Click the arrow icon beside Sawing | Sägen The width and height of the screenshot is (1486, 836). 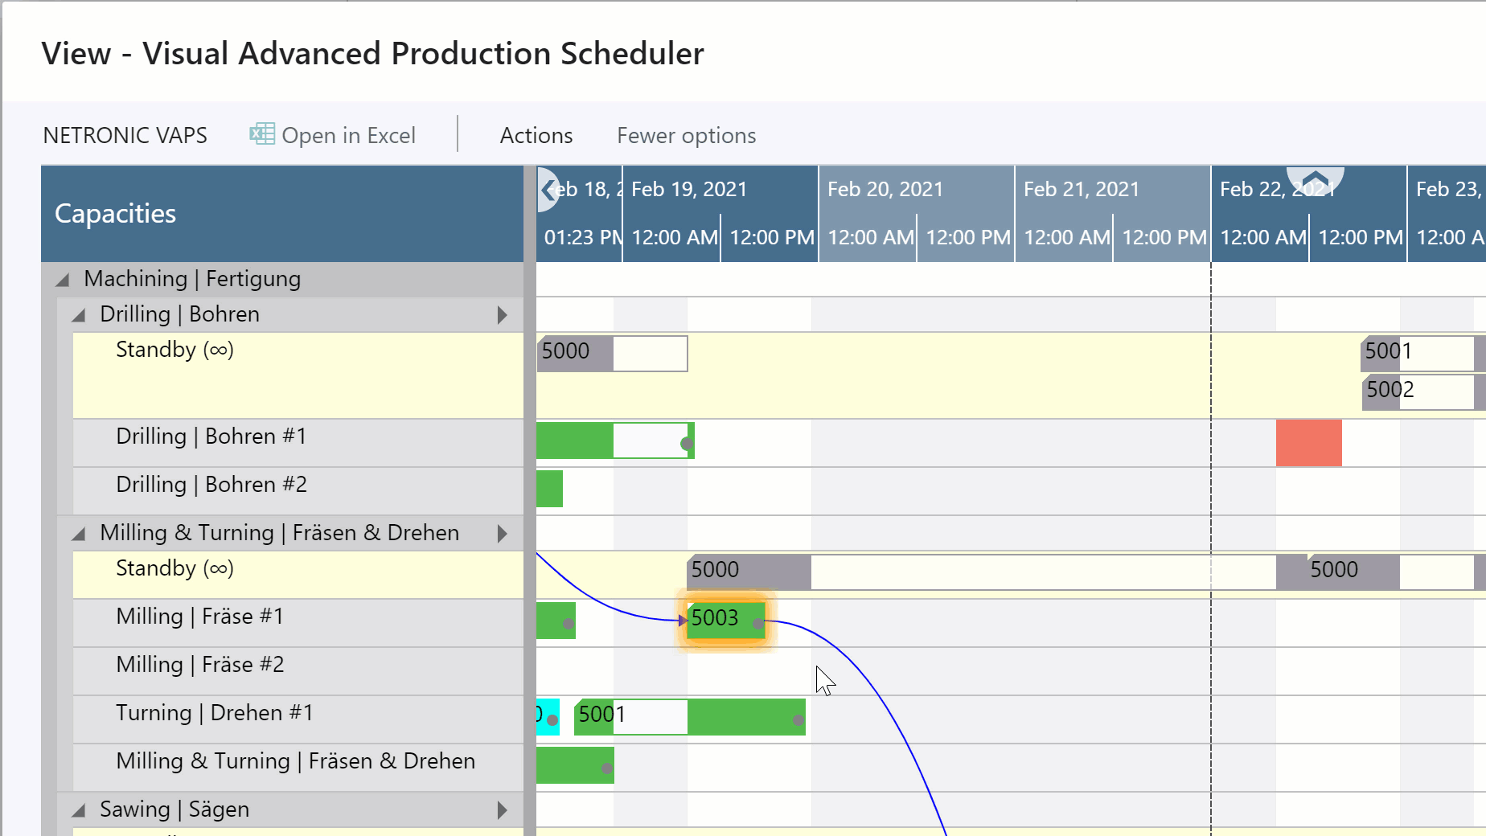[x=503, y=809]
